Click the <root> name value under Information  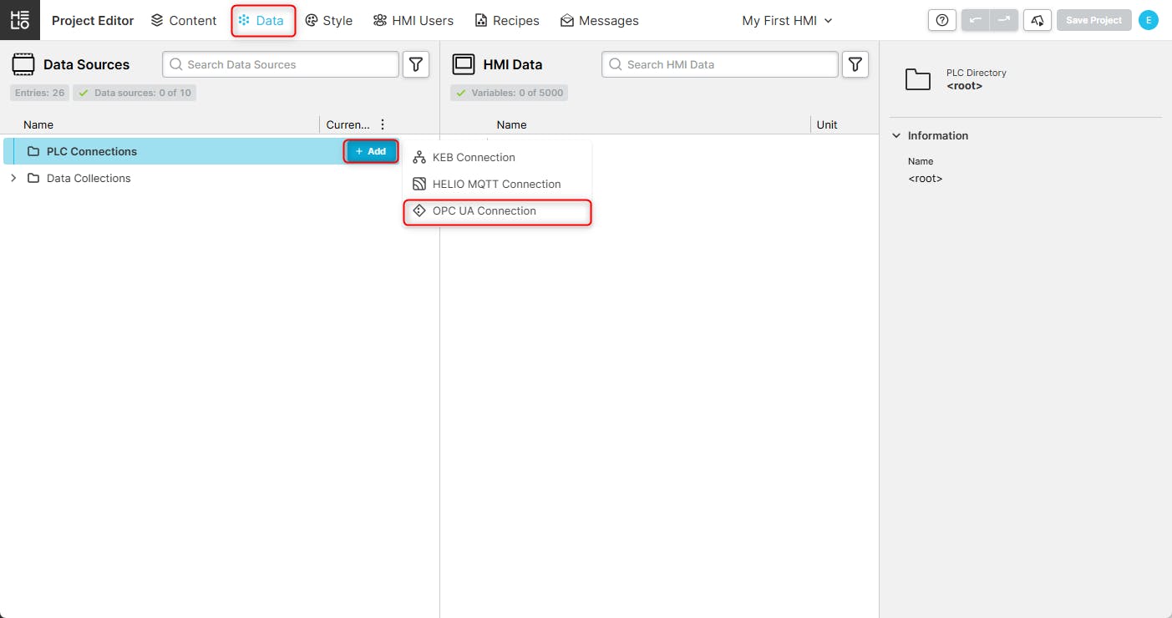(925, 178)
